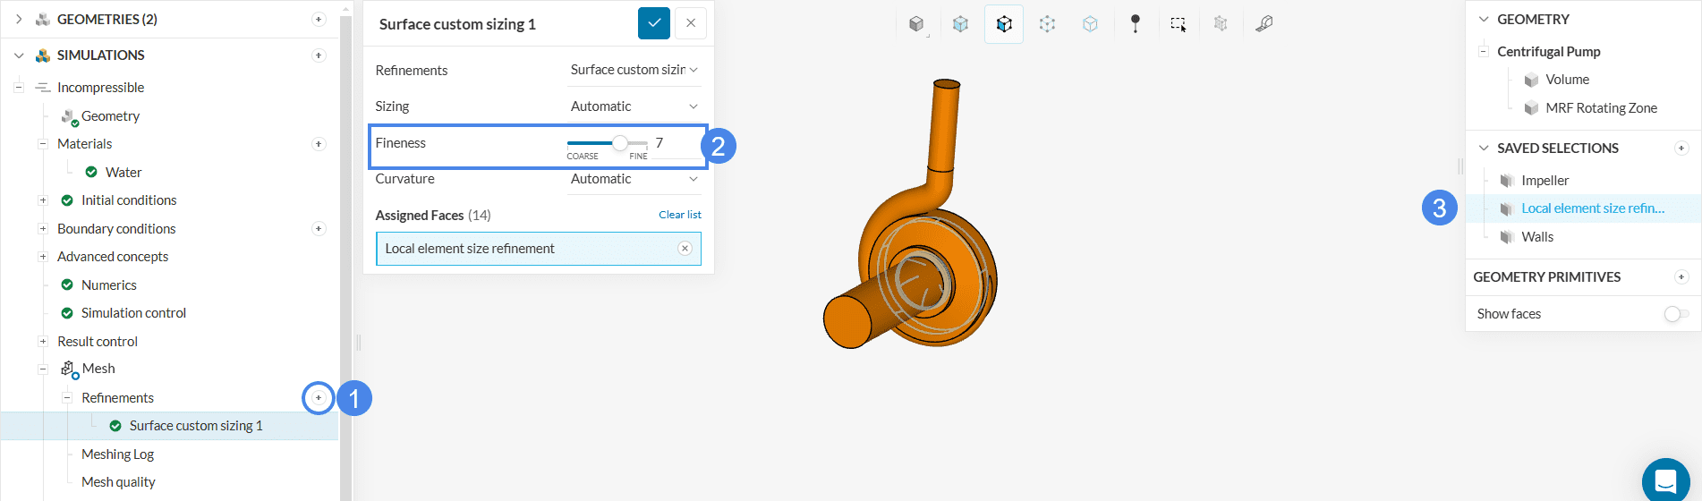Open the Meshing Log item
This screenshot has width=1702, height=501.
tap(117, 454)
